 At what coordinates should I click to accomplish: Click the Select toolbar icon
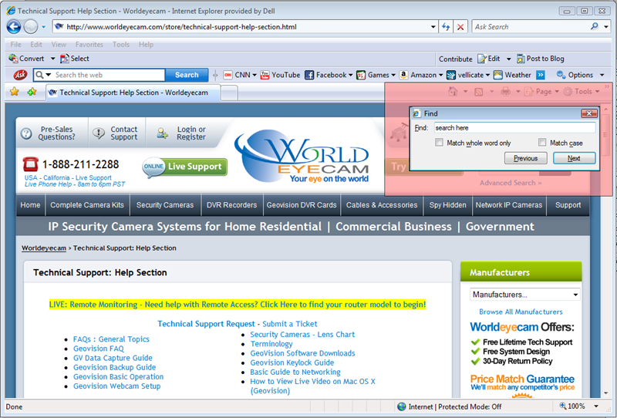(x=65, y=59)
